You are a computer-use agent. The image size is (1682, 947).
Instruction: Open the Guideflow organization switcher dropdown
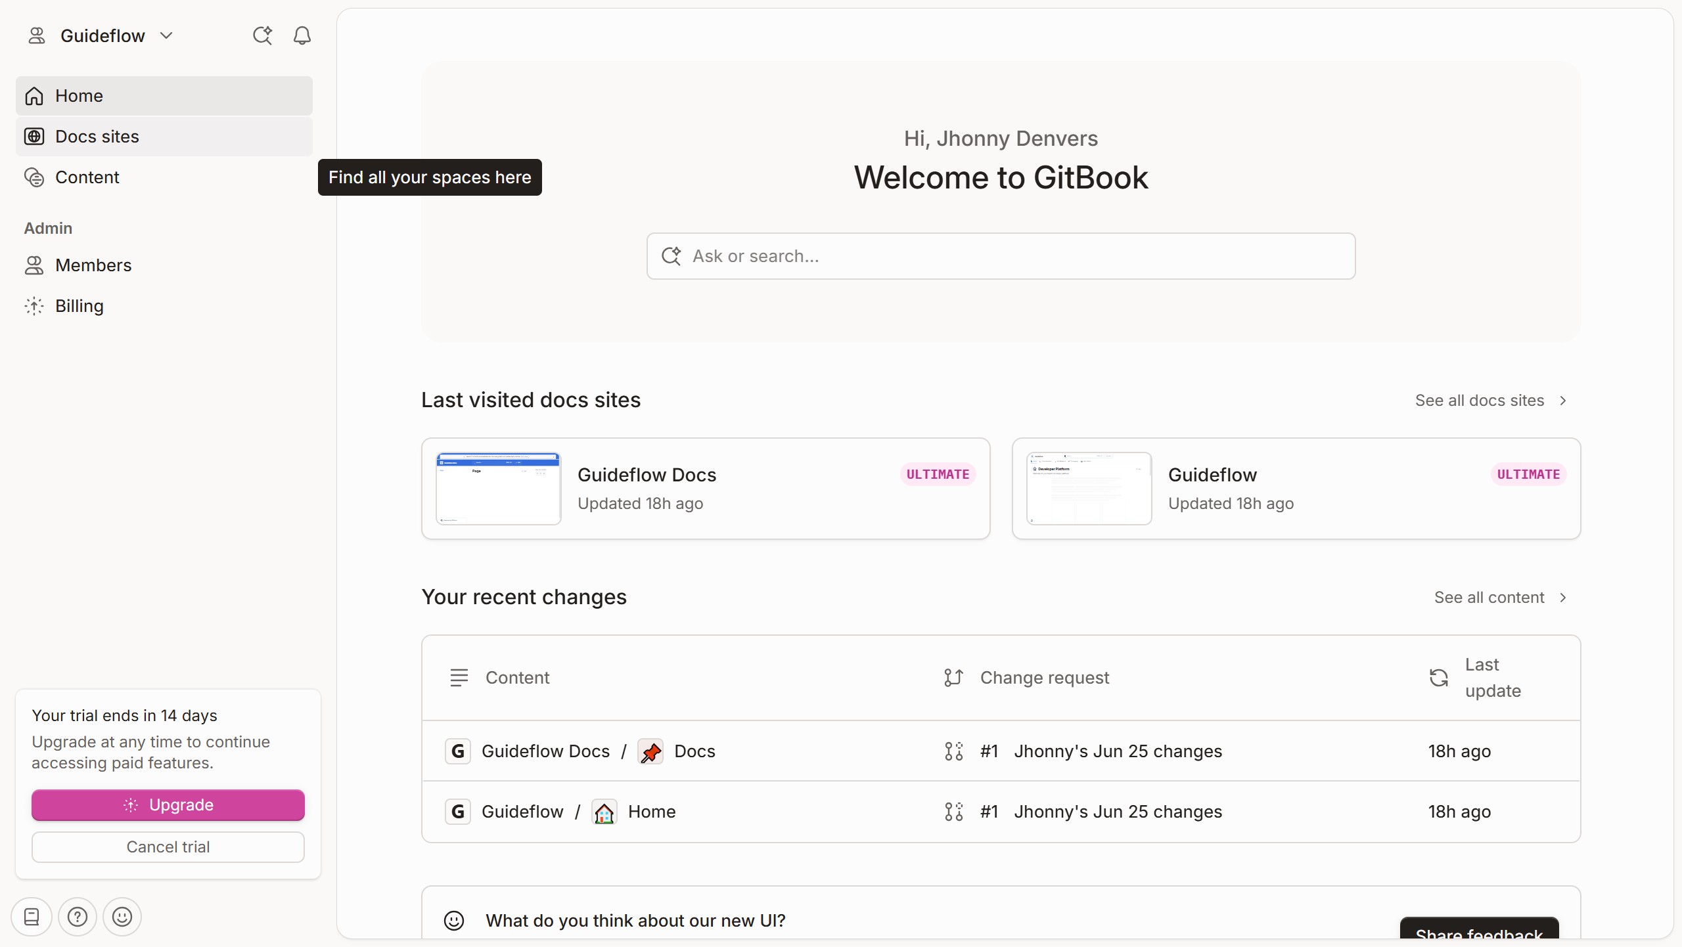pos(102,35)
